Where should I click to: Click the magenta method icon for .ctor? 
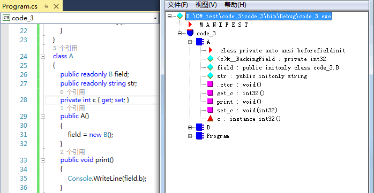coord(210,84)
